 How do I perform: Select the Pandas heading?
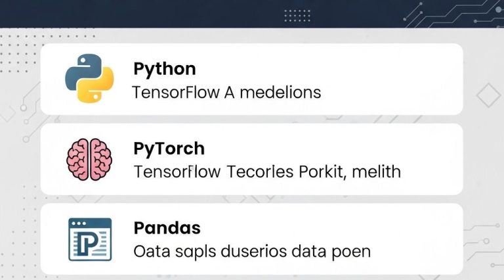[167, 229]
